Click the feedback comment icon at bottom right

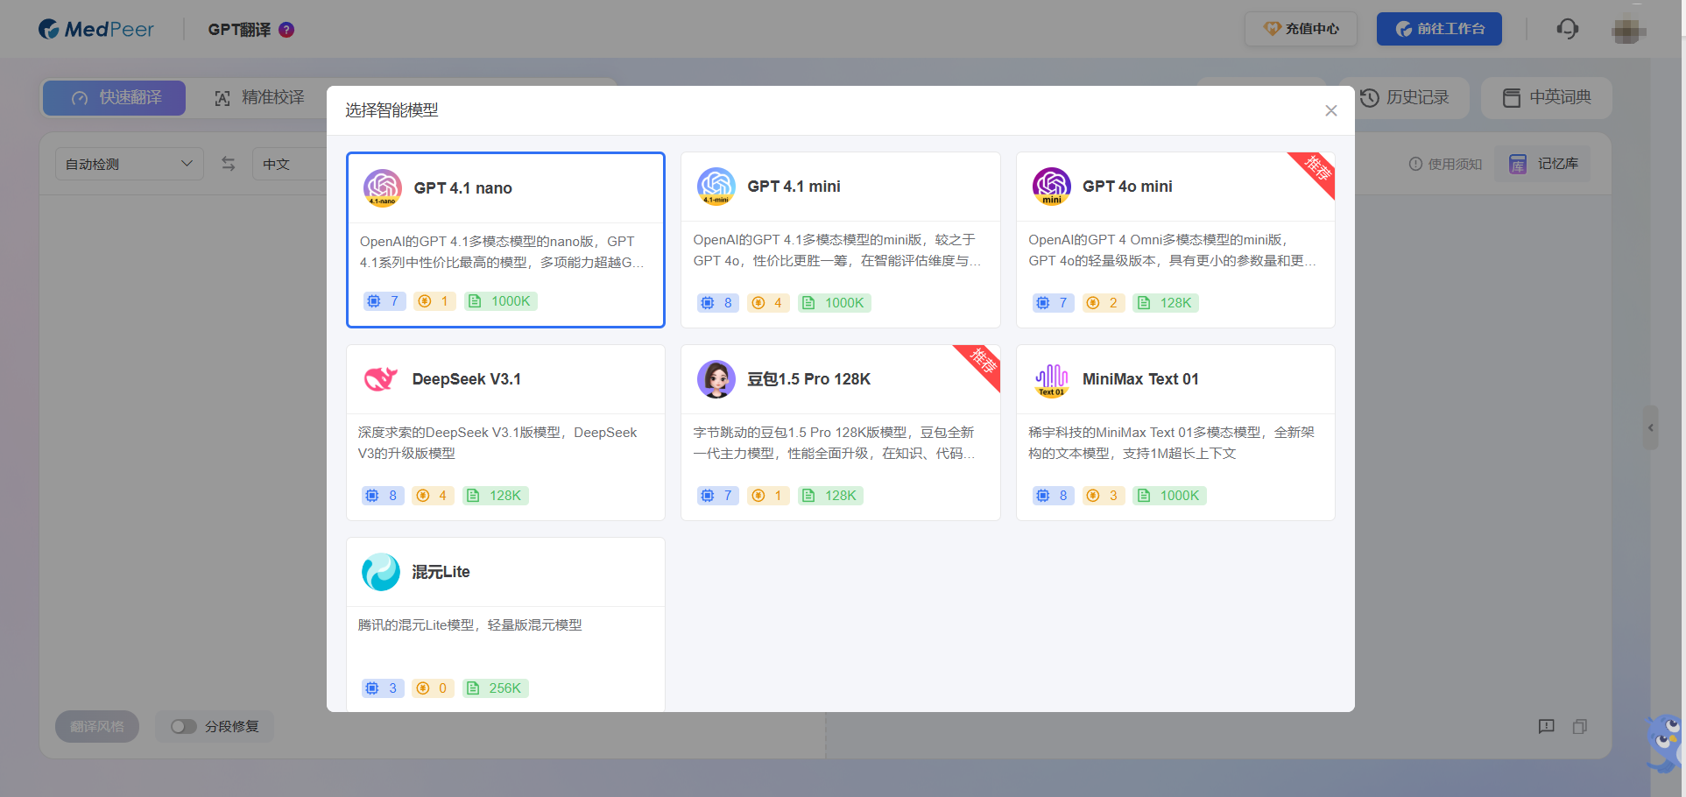point(1547,726)
